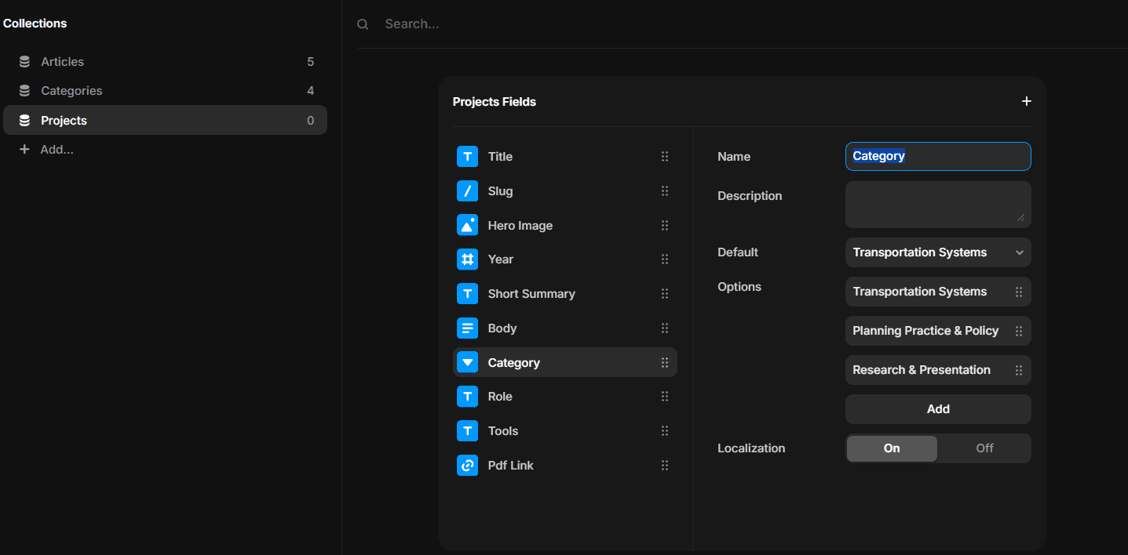1128x555 pixels.
Task: Select the Planning Practice & Policy option
Action: click(x=925, y=331)
